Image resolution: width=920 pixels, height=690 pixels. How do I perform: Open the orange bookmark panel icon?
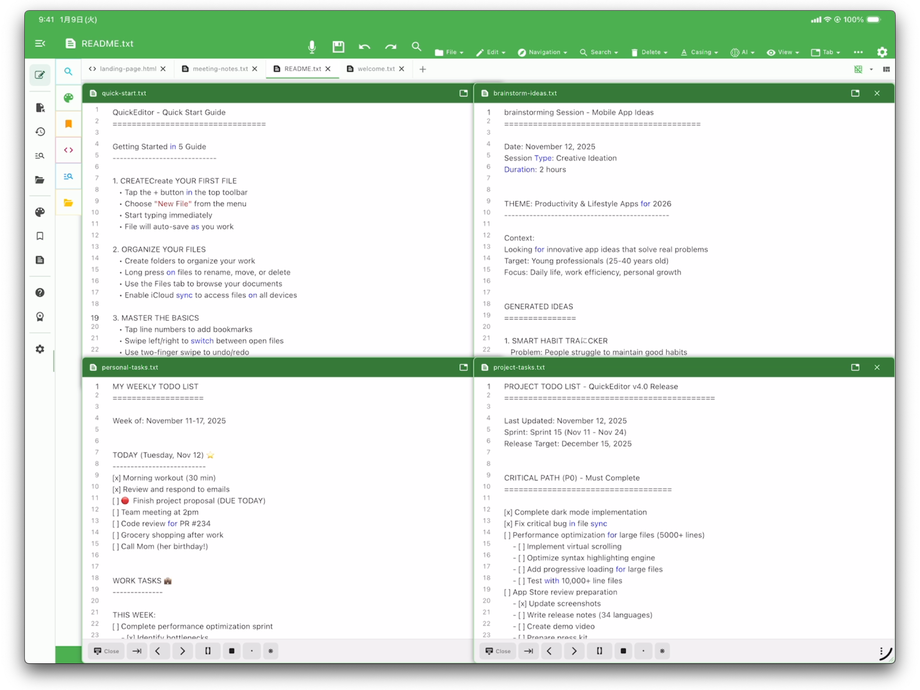coord(69,124)
